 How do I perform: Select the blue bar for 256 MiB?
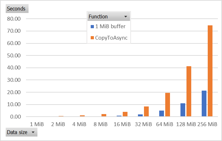click(204, 104)
